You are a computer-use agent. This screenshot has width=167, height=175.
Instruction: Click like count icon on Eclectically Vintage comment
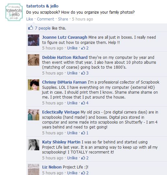click(83, 133)
